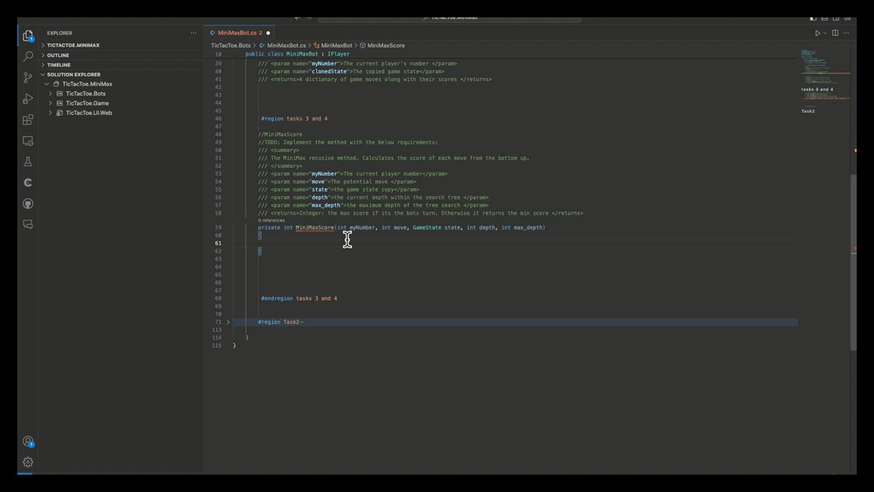Open the Search view in the activity bar
874x492 pixels.
coord(27,56)
